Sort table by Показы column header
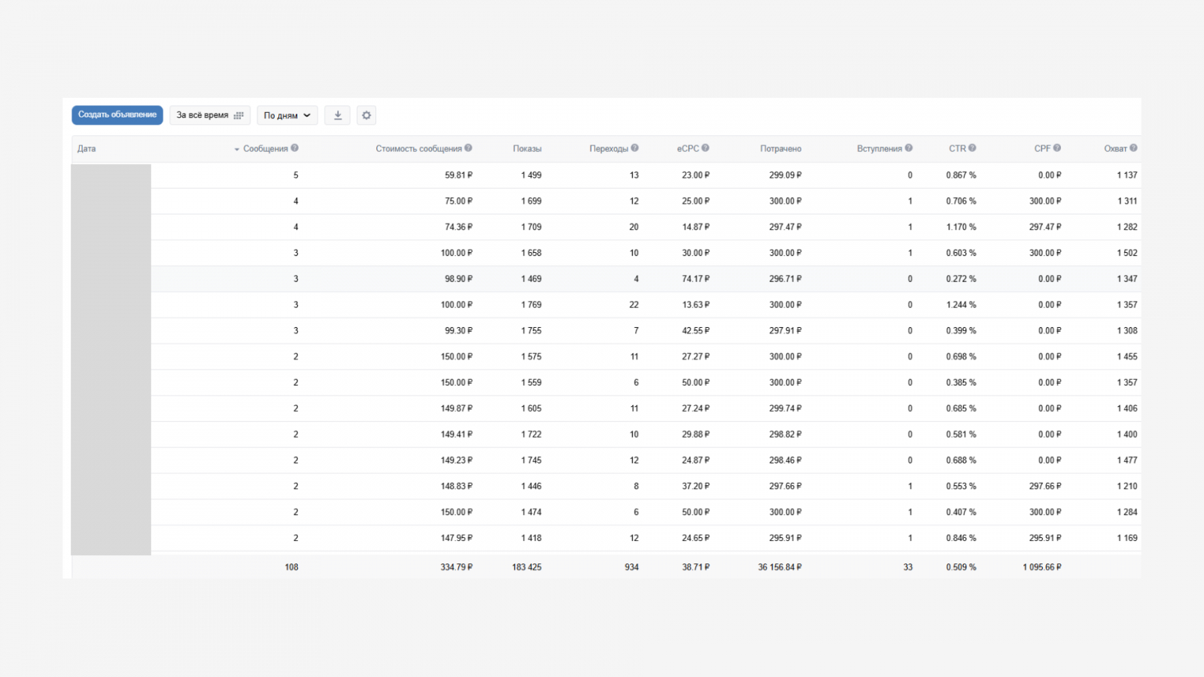The width and height of the screenshot is (1204, 677). pyautogui.click(x=527, y=149)
